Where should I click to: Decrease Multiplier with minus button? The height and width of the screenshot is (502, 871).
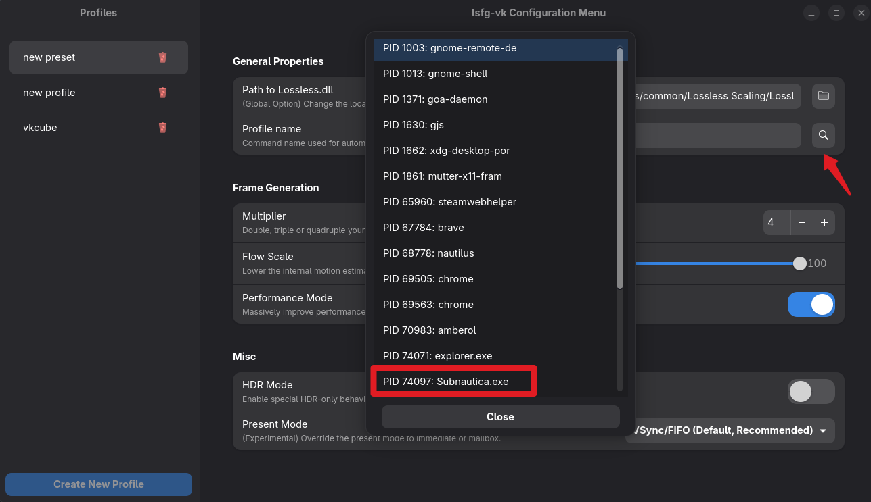pos(801,222)
